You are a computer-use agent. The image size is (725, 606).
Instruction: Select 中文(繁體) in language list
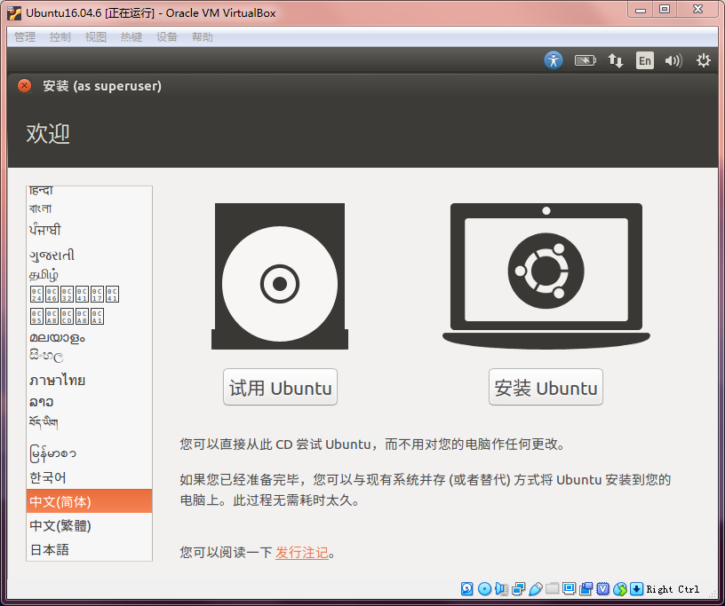tap(89, 525)
